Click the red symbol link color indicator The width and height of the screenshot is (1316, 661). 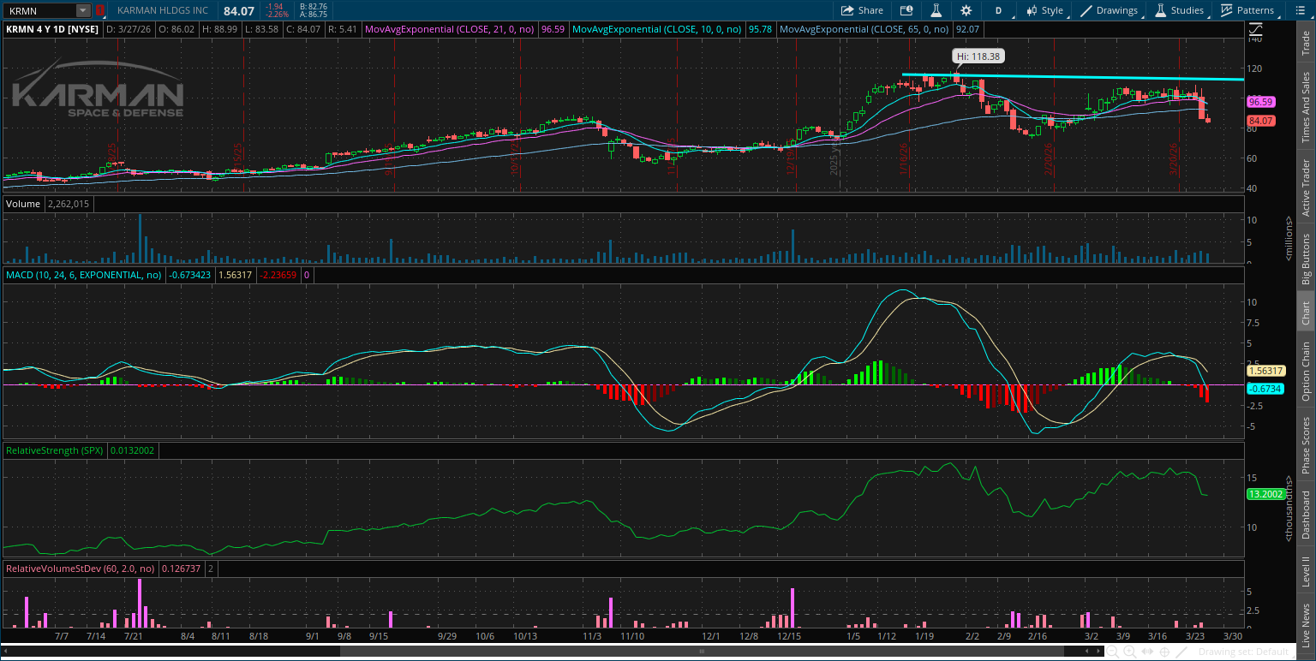[x=99, y=10]
